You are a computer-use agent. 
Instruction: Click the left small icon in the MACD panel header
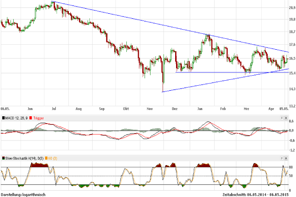coord(281,118)
